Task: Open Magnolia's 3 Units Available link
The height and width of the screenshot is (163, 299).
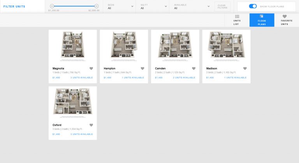Action: (x=82, y=78)
